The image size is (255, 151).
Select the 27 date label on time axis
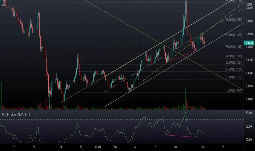point(81,147)
